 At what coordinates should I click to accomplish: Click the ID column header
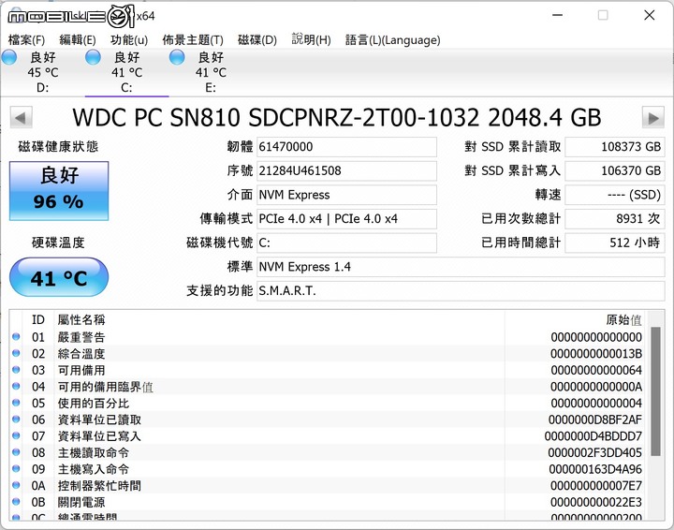point(38,320)
